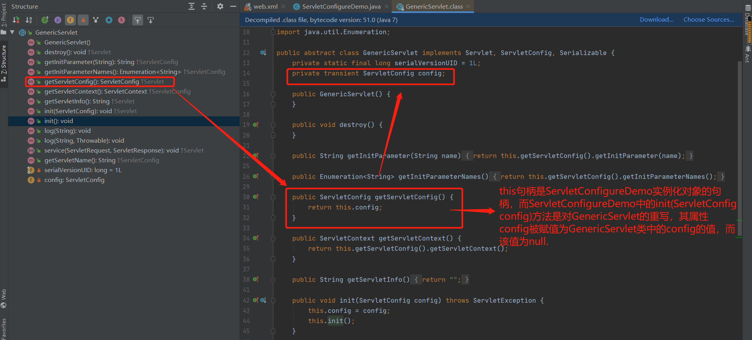
Task: Select log(String, Throwable): void item
Action: (84, 141)
